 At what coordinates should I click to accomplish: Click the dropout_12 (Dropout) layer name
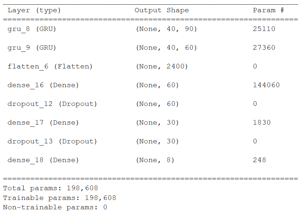click(x=52, y=104)
